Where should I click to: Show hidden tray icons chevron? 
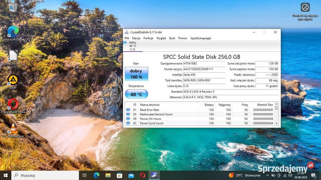click(x=267, y=175)
